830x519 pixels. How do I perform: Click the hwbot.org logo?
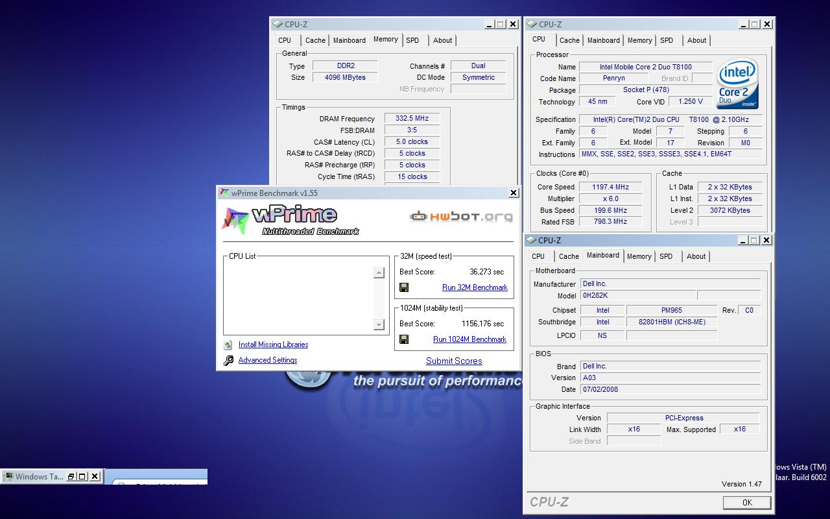tap(462, 217)
